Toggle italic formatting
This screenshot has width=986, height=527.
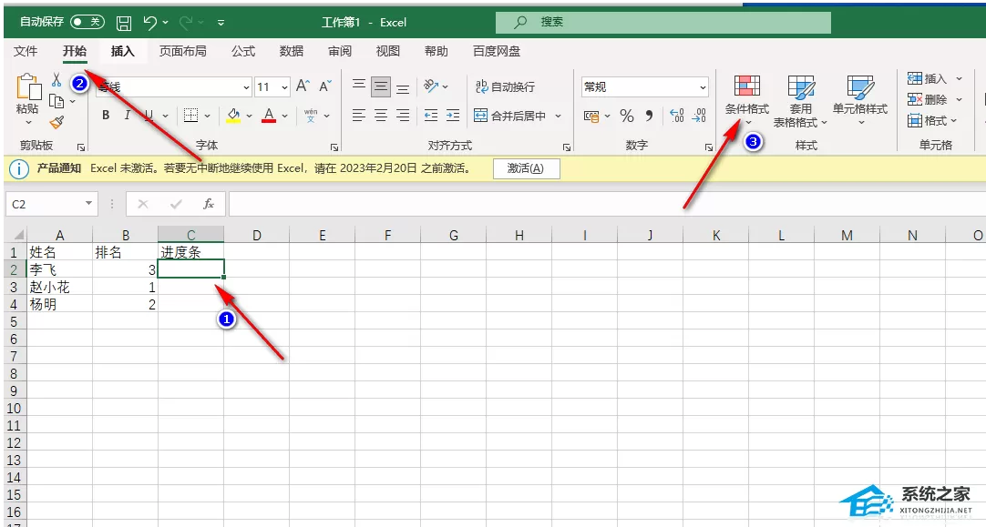click(x=127, y=115)
